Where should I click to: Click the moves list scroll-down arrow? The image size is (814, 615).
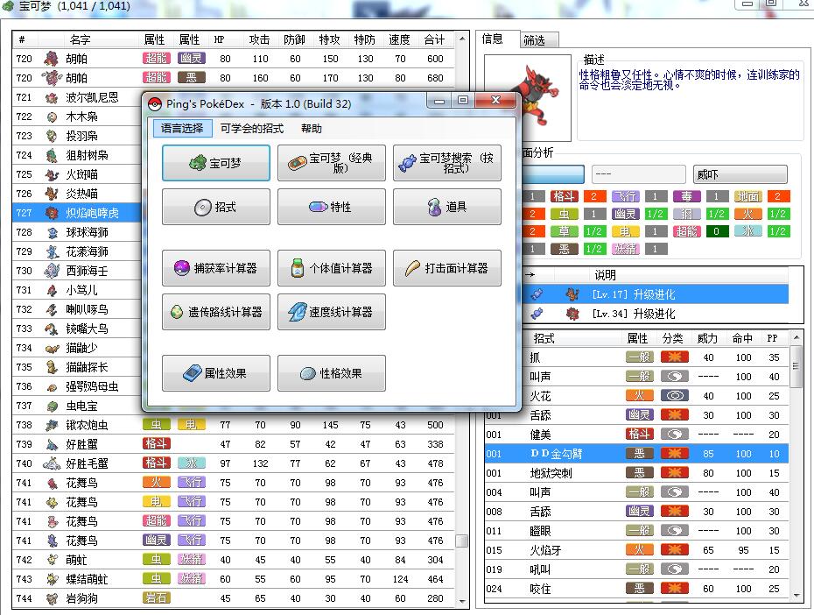[x=796, y=595]
